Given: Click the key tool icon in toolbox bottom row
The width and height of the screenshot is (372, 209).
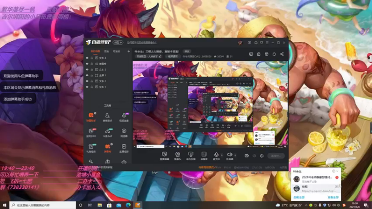Looking at the screenshot, I should pyautogui.click(x=91, y=162).
